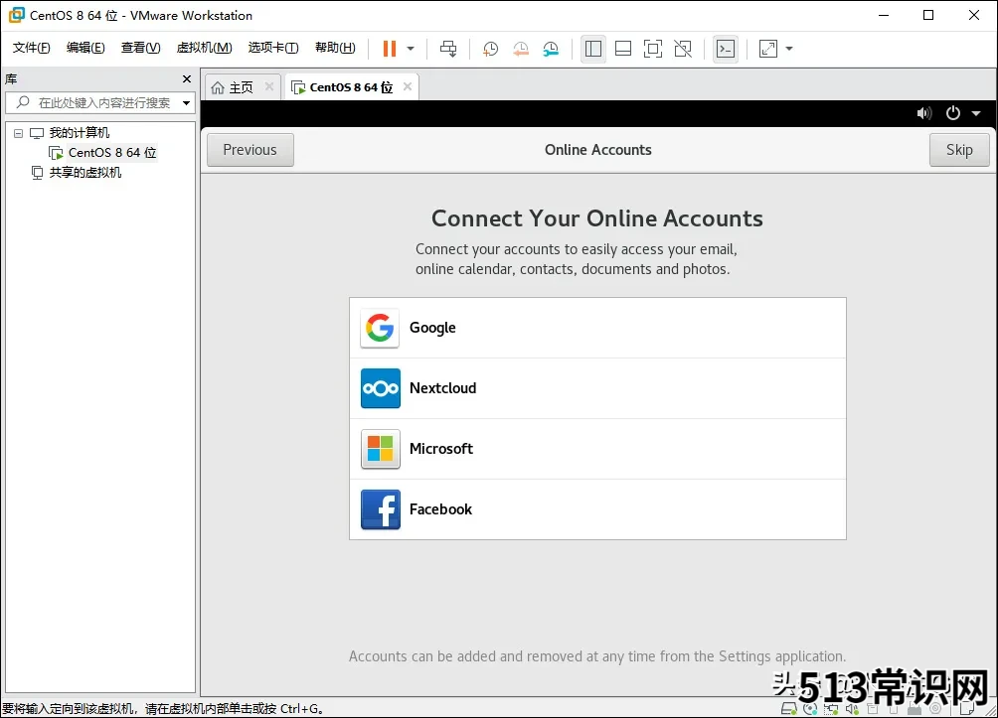Screen dimensions: 998x718
Task: Open the 查看(V) menu
Action: click(x=141, y=48)
